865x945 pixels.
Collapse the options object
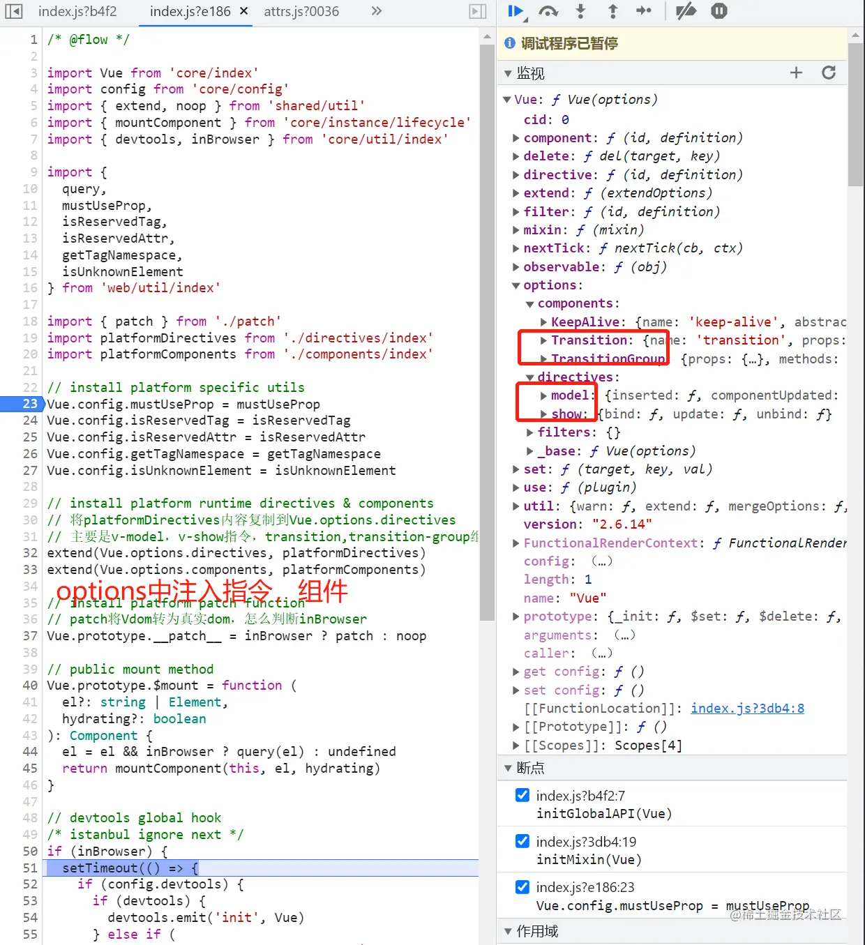tap(516, 285)
